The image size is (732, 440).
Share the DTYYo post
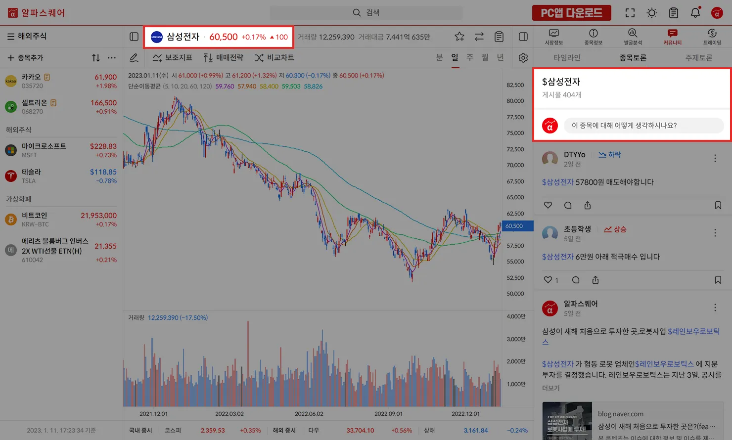tap(588, 205)
